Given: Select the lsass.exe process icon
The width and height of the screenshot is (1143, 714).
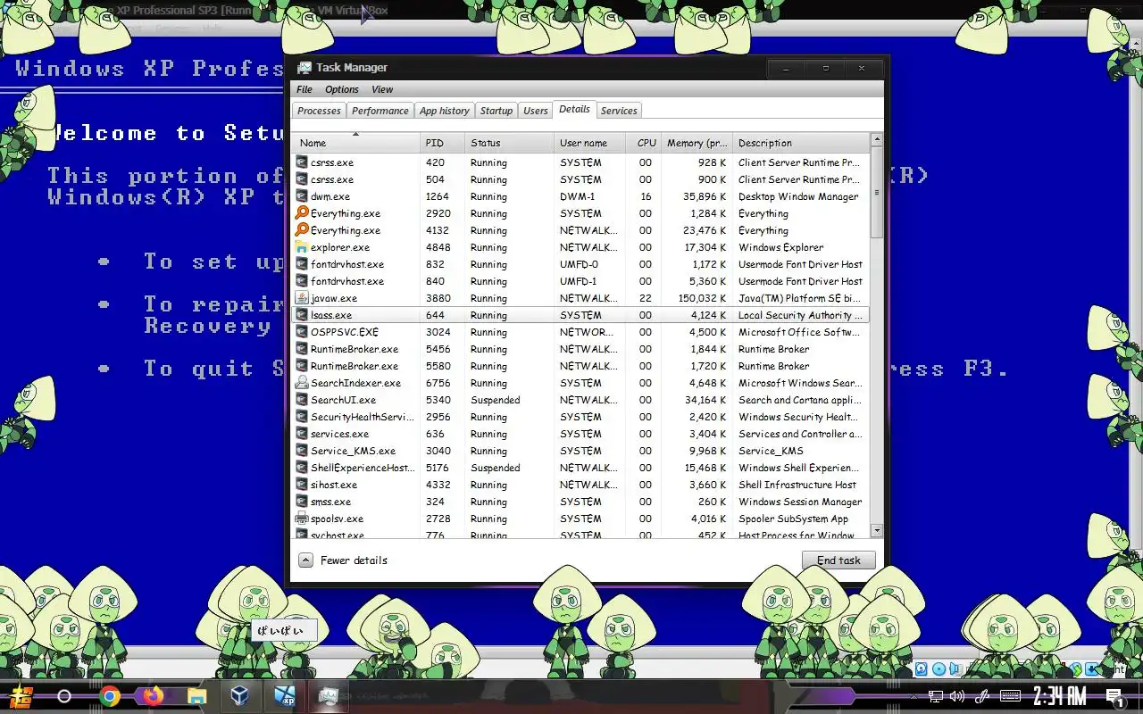Looking at the screenshot, I should coord(302,315).
